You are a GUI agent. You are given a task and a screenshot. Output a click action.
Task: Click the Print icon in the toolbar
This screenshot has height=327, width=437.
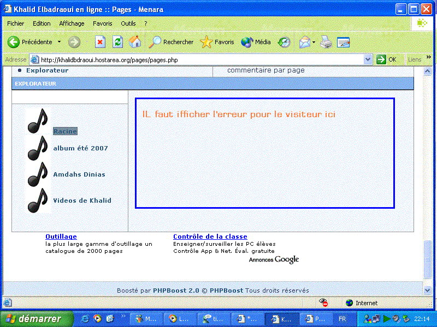(326, 42)
